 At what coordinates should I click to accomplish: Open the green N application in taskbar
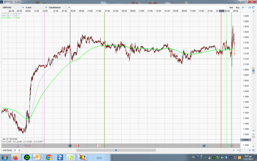click(70, 158)
